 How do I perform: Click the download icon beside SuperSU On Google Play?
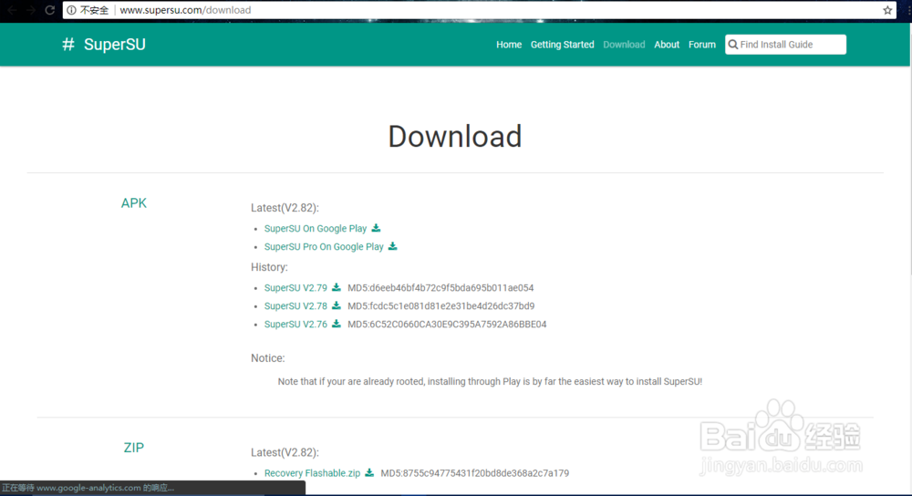[376, 228]
